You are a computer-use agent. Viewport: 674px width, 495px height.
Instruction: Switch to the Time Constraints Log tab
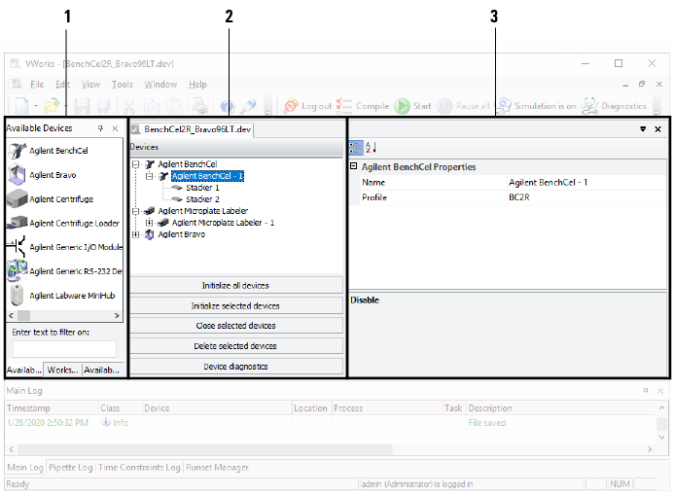139,468
